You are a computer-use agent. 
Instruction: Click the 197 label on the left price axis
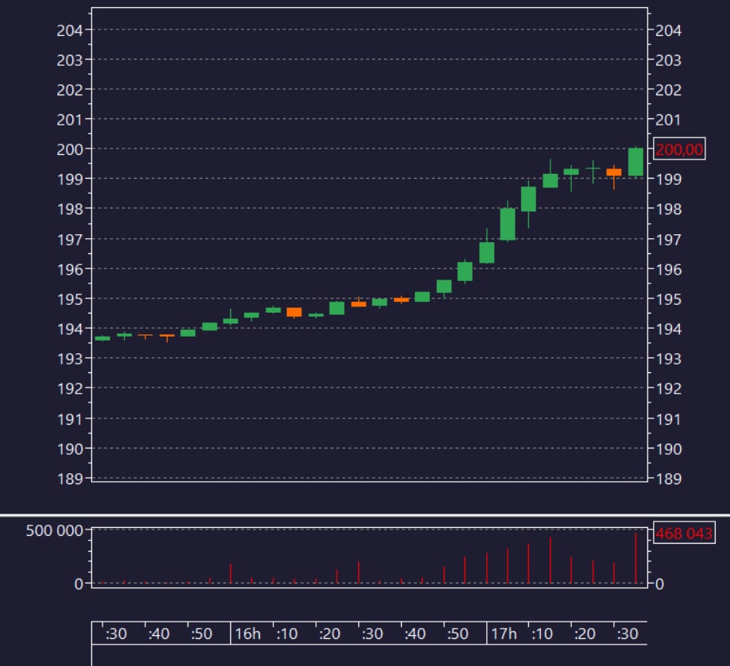tap(69, 240)
